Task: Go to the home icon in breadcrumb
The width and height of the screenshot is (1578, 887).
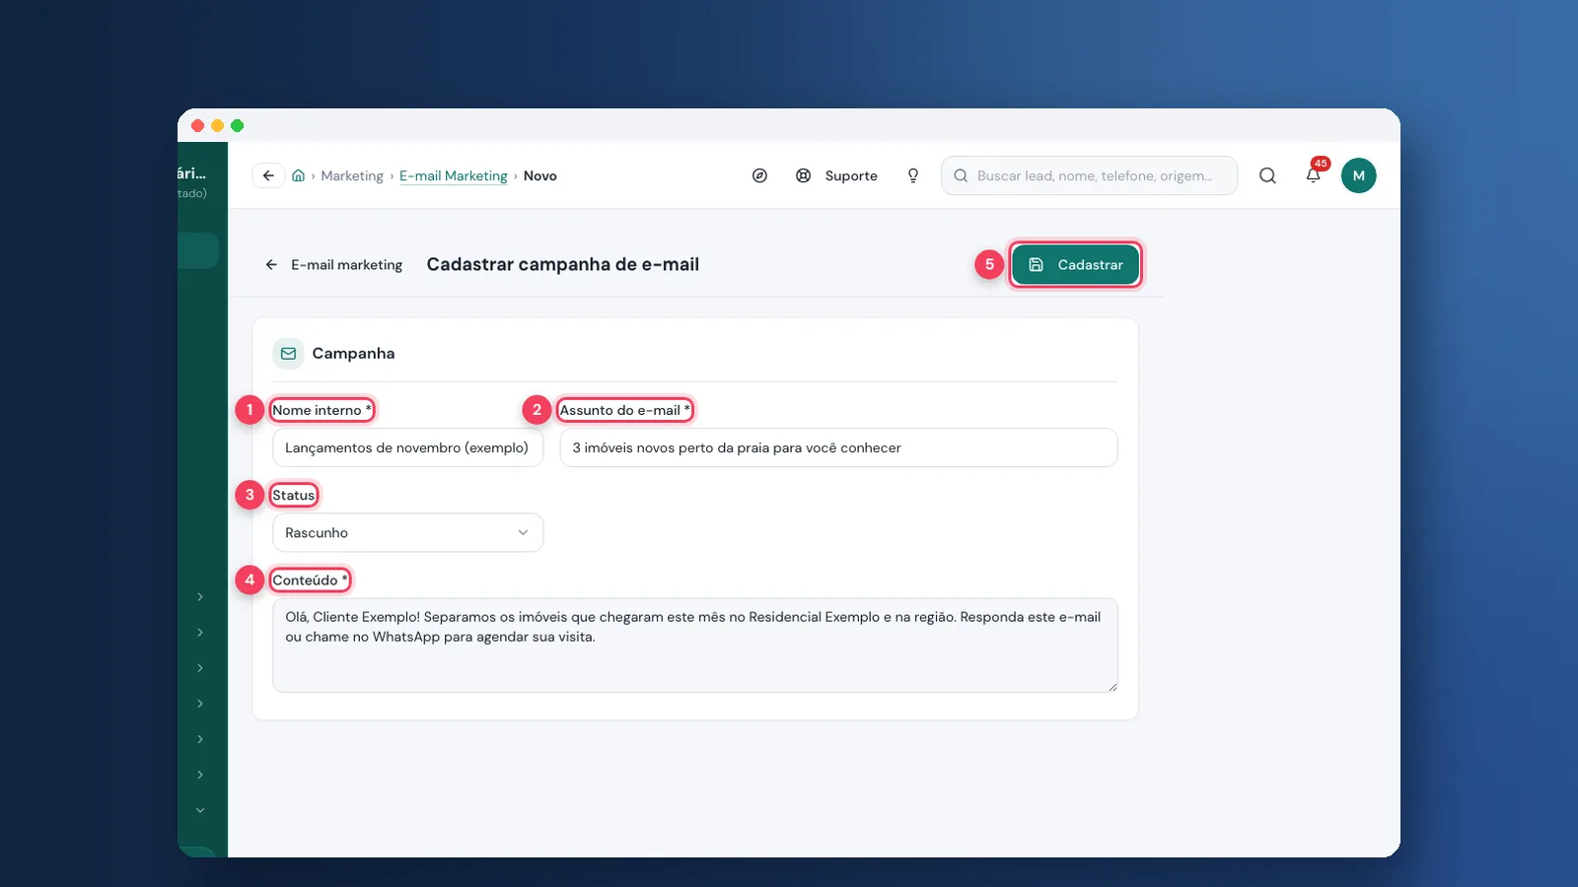Action: 298,175
